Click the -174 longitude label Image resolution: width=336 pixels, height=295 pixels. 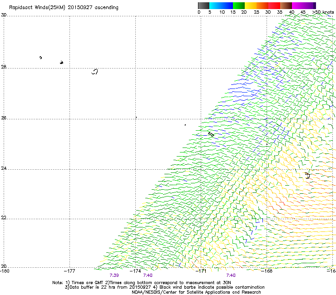pos(135,271)
